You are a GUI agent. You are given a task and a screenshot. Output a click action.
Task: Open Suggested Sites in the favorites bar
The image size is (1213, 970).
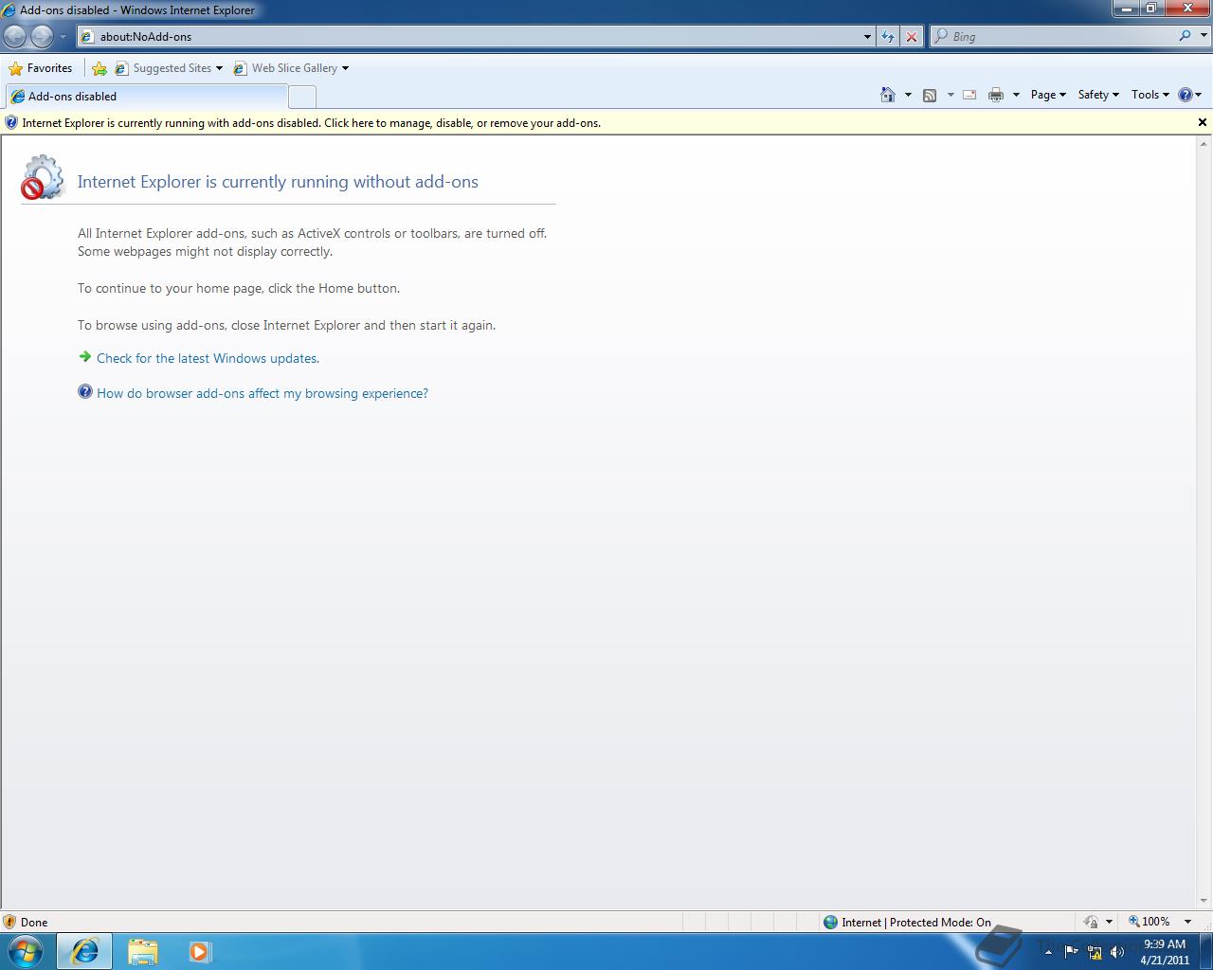tap(169, 68)
